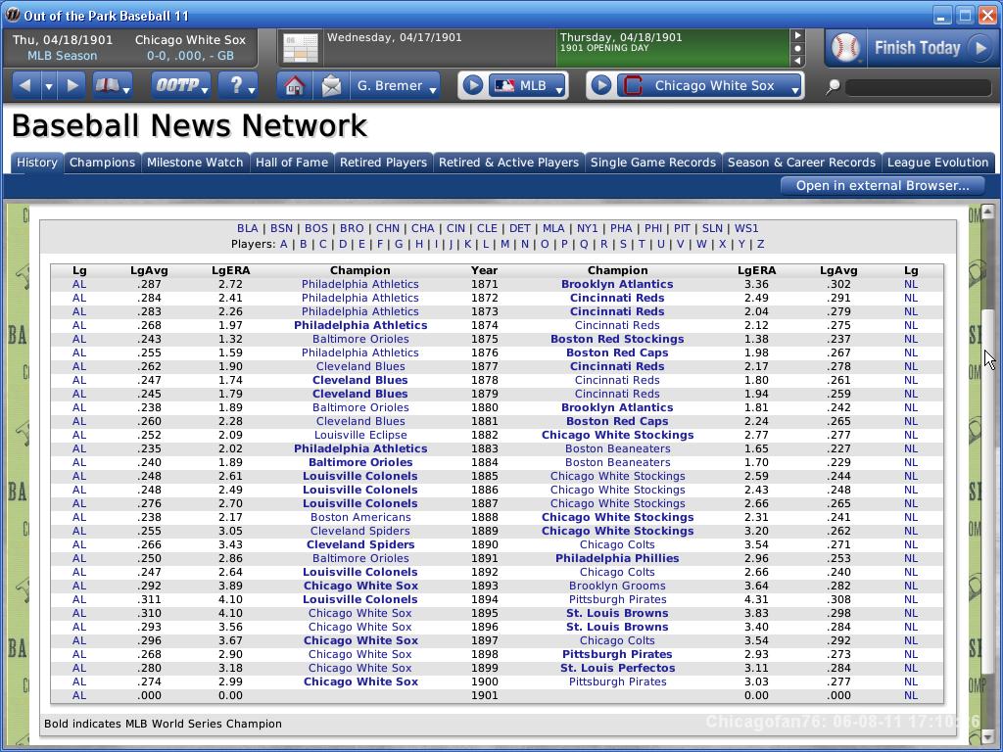
Task: Go to the home screen icon
Action: click(x=294, y=86)
